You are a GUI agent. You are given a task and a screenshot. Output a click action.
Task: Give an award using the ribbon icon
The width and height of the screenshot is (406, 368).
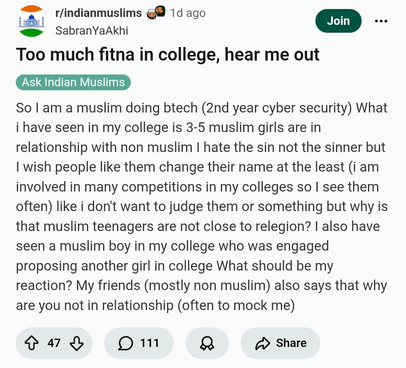pyautogui.click(x=207, y=343)
